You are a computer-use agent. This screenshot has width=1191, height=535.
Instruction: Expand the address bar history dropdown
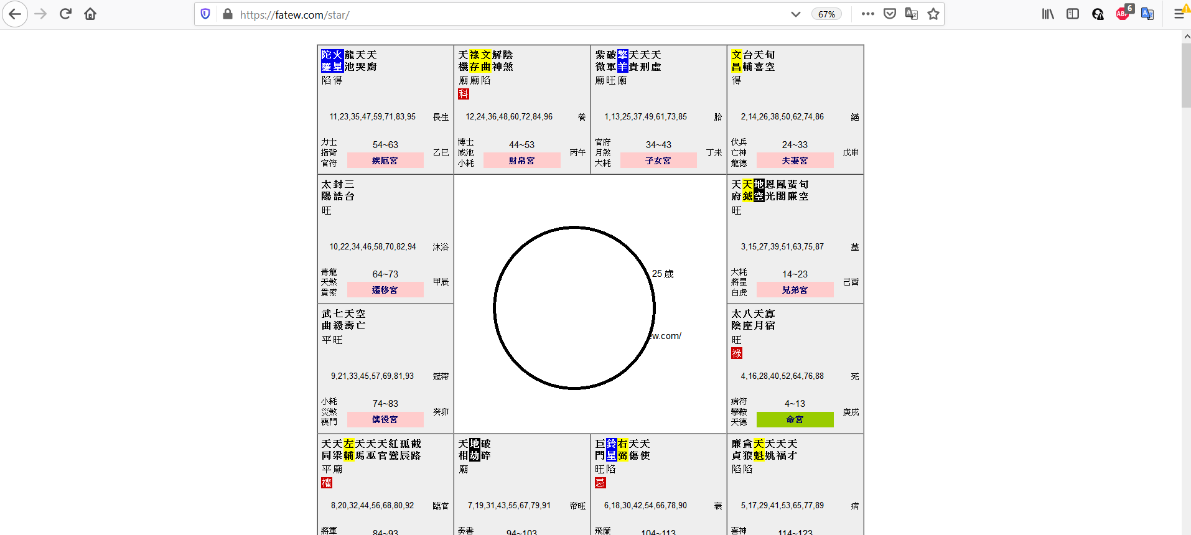[x=795, y=14]
